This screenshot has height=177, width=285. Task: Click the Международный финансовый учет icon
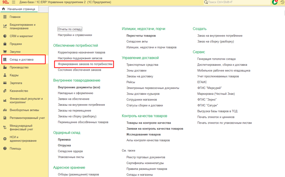click(5, 128)
